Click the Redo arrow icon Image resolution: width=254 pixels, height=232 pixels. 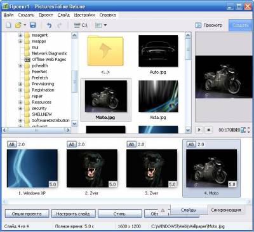point(60,25)
